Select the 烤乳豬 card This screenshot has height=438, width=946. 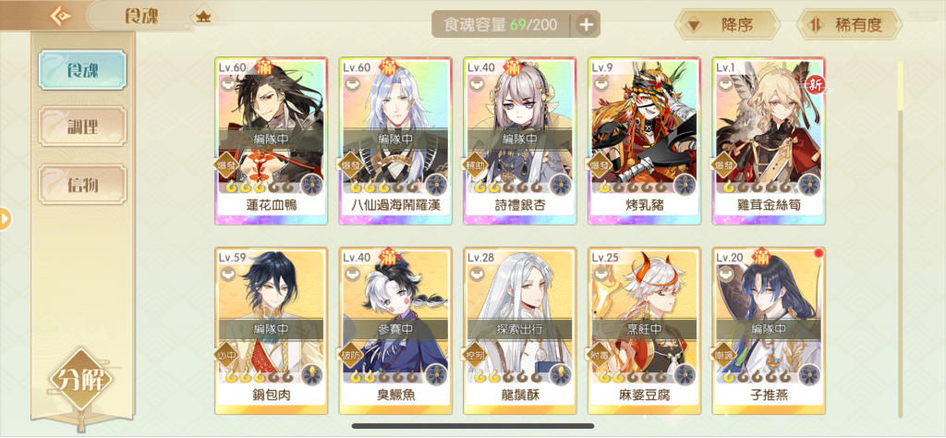click(644, 141)
